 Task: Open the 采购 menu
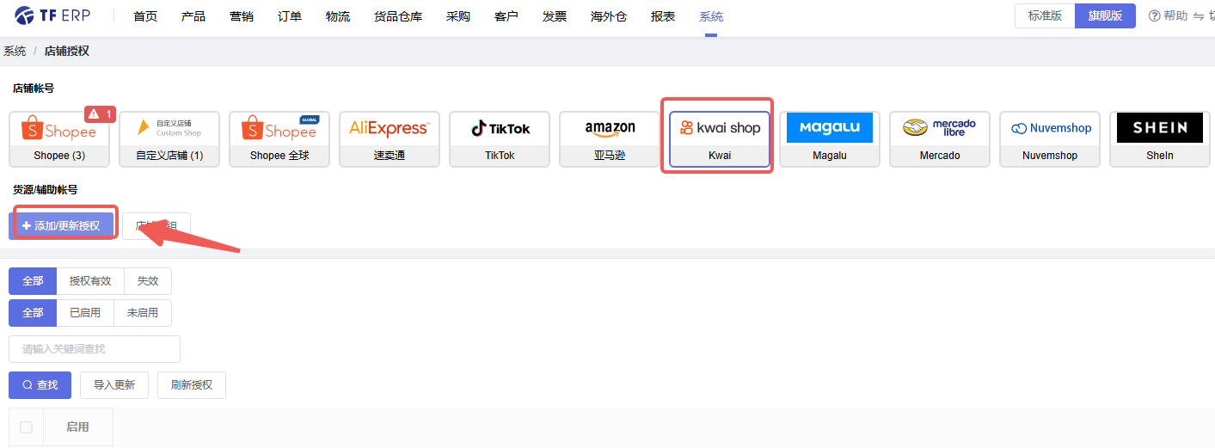(458, 16)
